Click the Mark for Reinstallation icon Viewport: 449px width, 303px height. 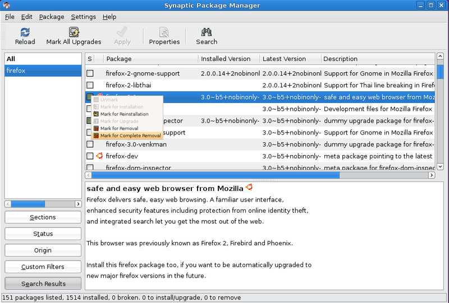(x=96, y=114)
